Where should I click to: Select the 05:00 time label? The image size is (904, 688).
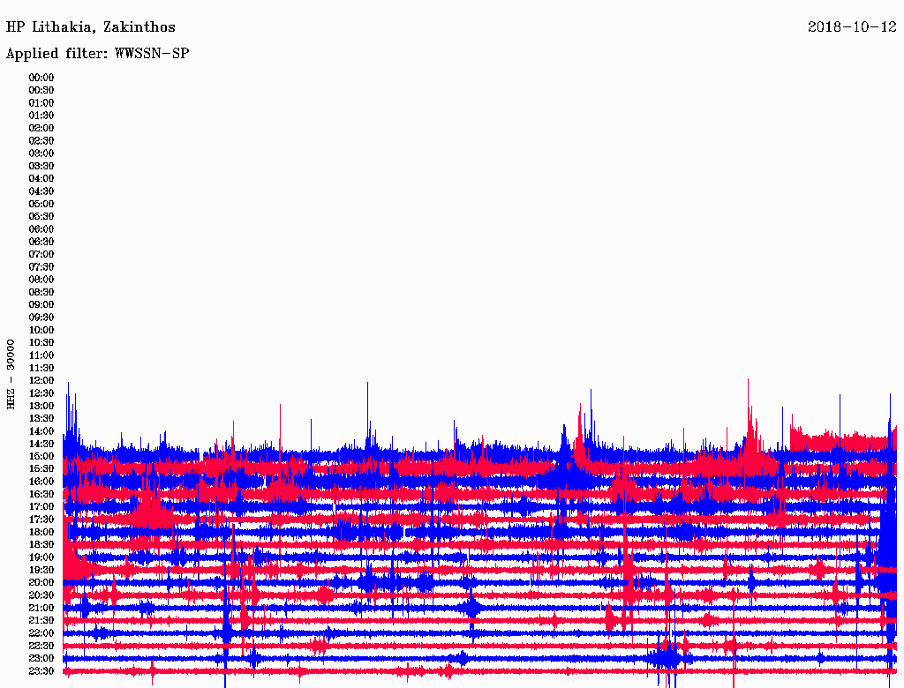tap(41, 204)
